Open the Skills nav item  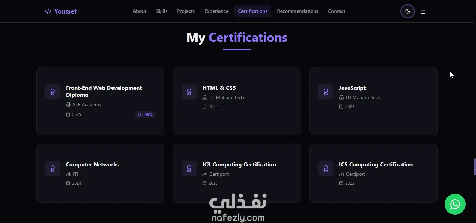[162, 11]
